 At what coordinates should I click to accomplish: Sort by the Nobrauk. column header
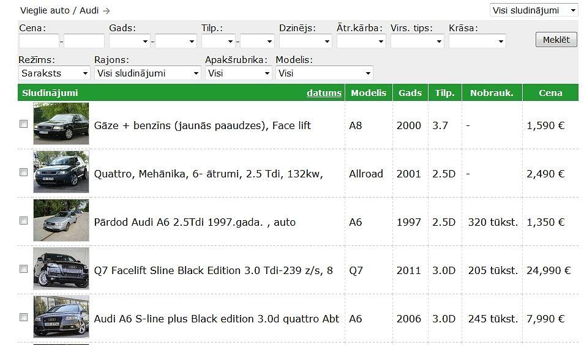point(492,92)
